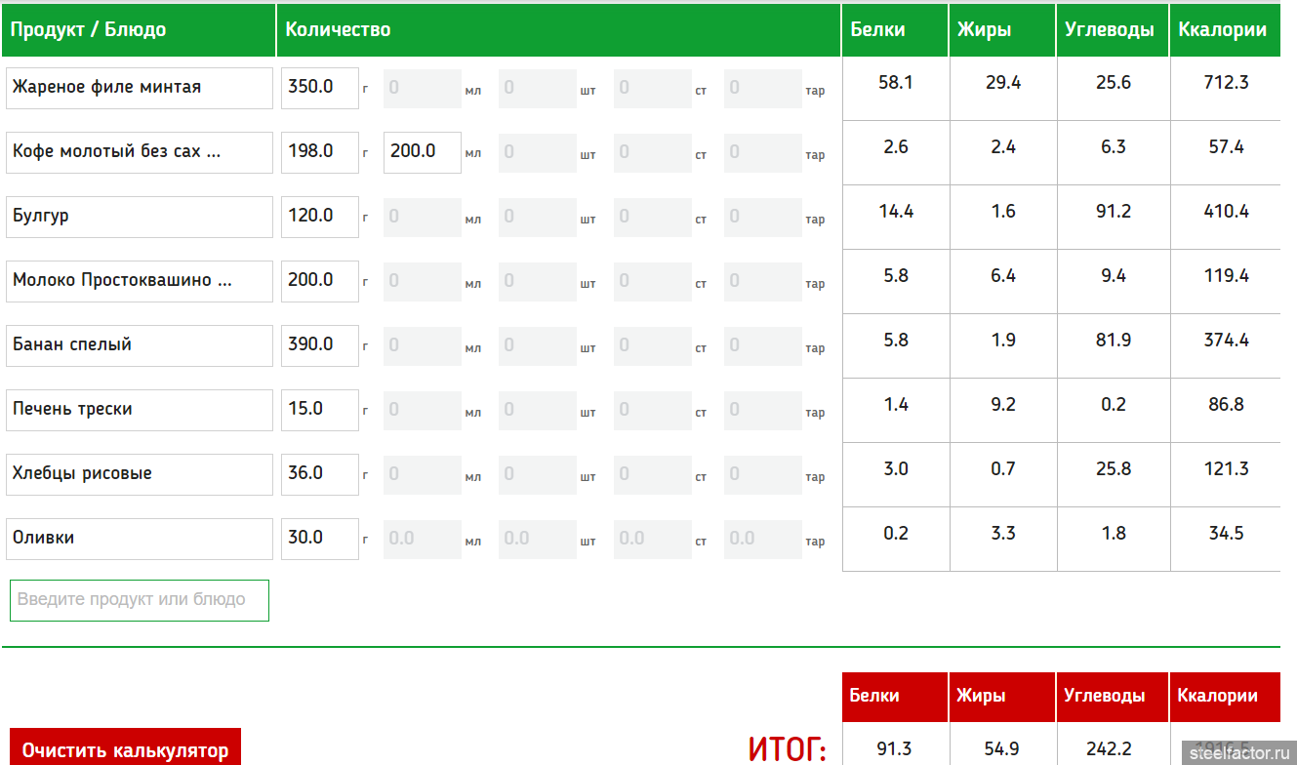Click milliliters field of Кофе молотый row

(422, 152)
